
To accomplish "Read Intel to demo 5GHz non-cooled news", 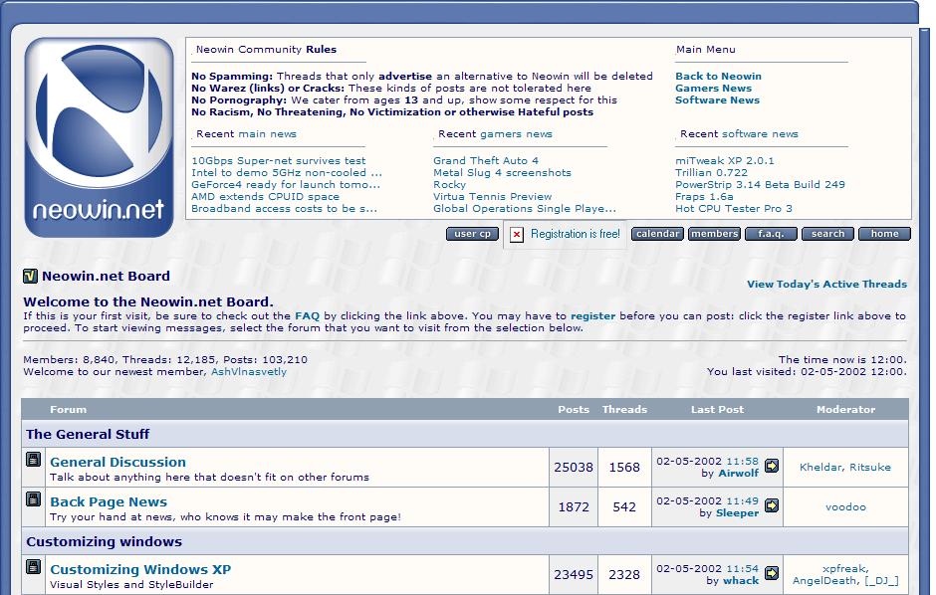I will point(287,173).
